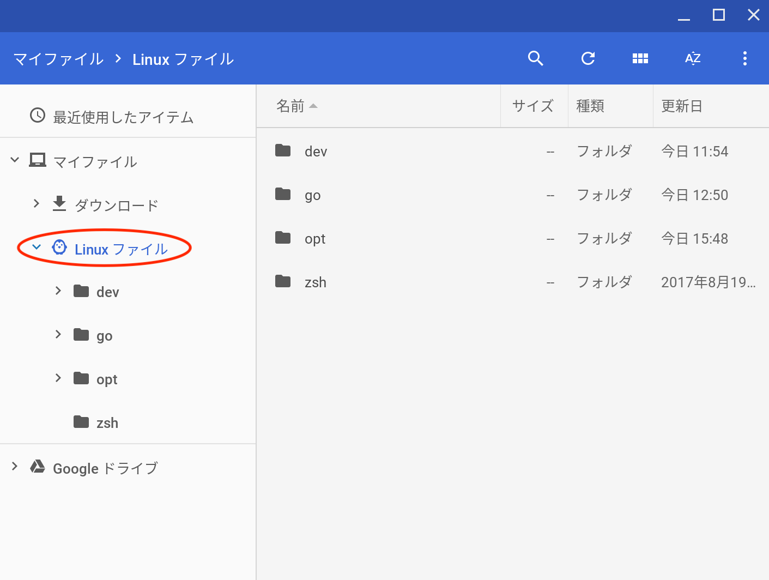Image resolution: width=769 pixels, height=580 pixels.
Task: Click the laptop icon beside マイファイル
Action: point(38,160)
